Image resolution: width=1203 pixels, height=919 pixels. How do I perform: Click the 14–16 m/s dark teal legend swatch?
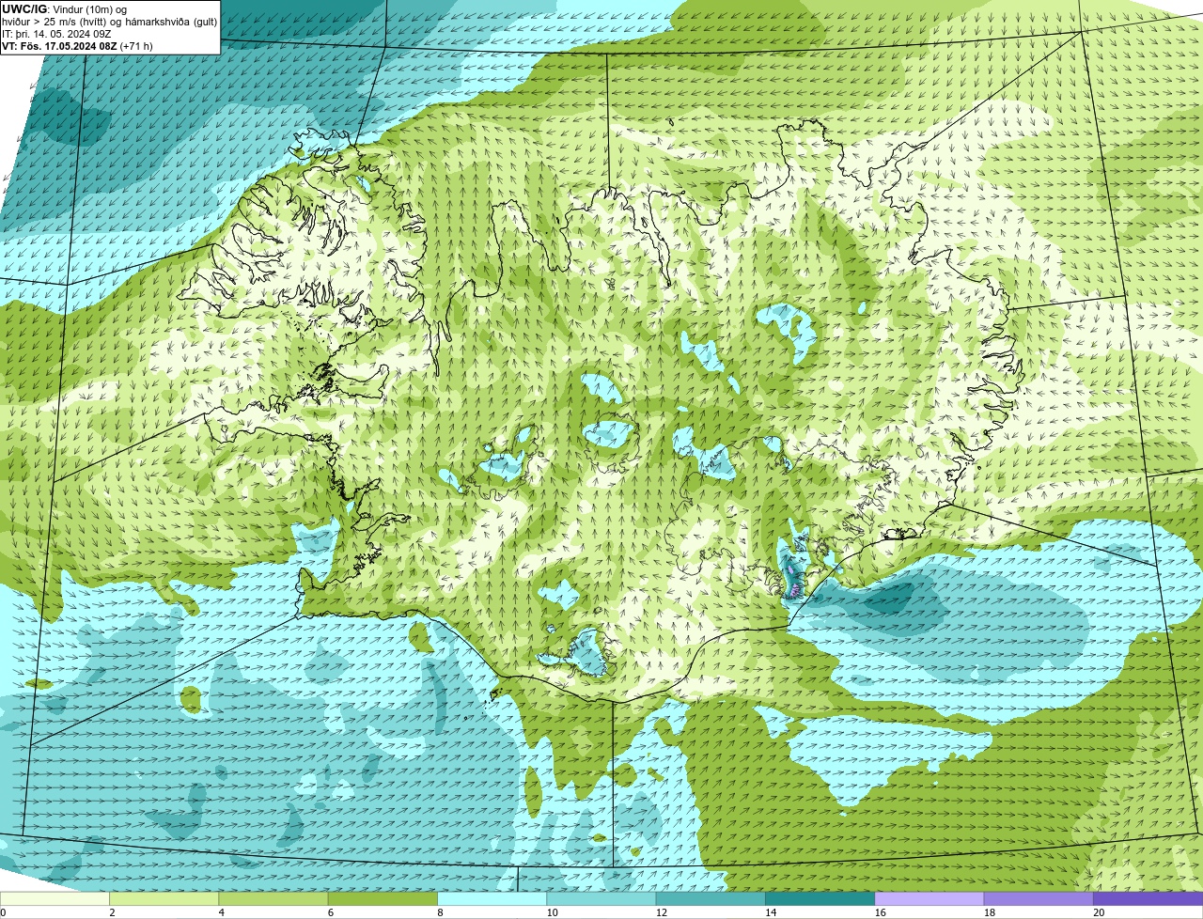(x=820, y=898)
